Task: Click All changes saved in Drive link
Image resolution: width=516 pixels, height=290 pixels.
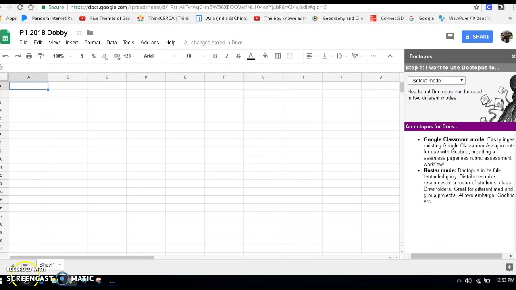Action: 213,42
